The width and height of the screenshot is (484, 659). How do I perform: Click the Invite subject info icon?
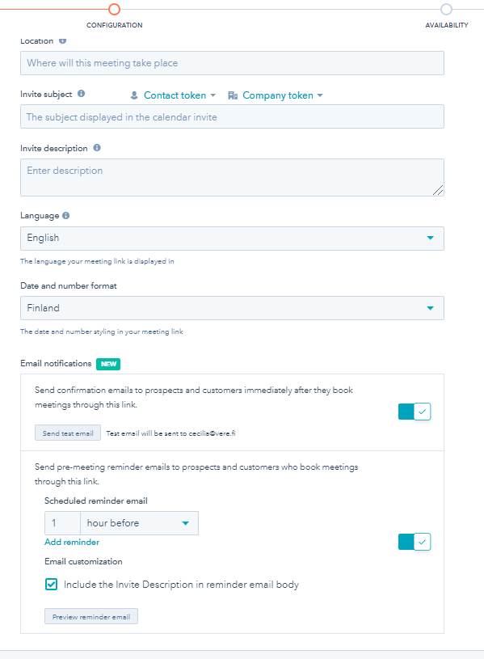tap(82, 94)
